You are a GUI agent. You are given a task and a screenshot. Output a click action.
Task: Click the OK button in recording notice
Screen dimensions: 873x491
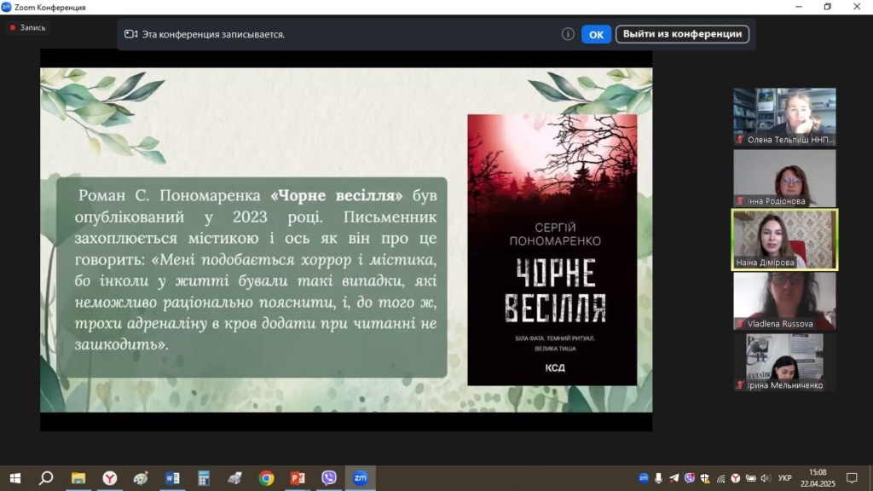click(596, 34)
